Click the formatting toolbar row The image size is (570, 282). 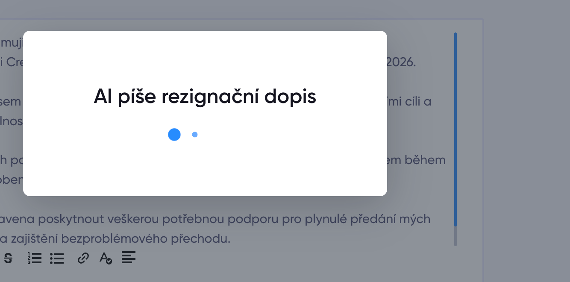coord(68,258)
